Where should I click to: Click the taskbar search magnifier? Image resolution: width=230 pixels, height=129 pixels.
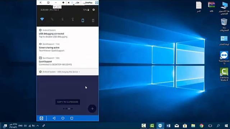coord(218,126)
